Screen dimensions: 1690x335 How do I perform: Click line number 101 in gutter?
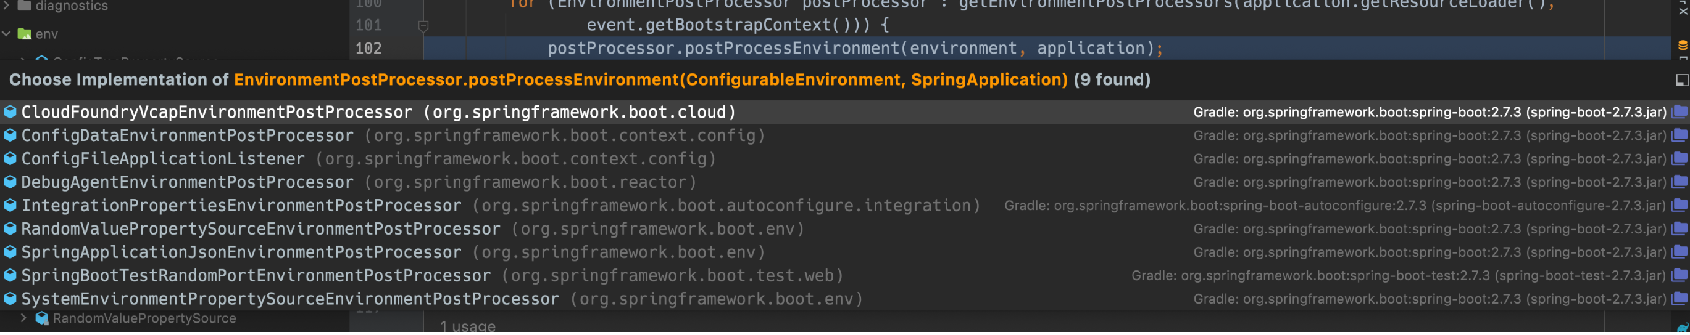(x=368, y=25)
